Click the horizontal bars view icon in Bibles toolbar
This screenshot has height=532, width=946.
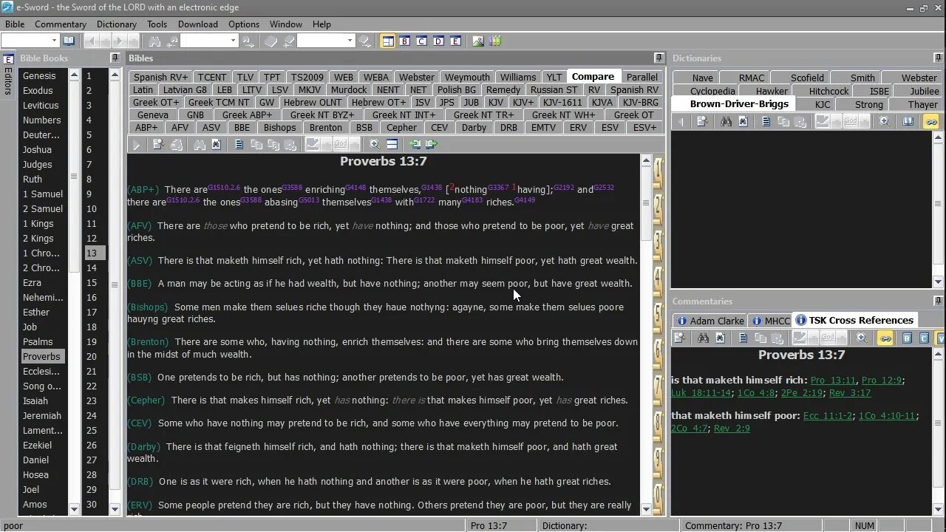pyautogui.click(x=392, y=145)
